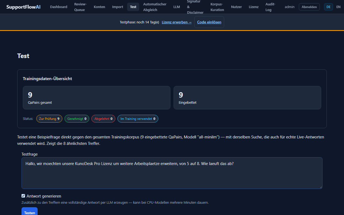Screen dimensions: 344x215
Task: Click the Eingebettet count card
Action: (247, 98)
